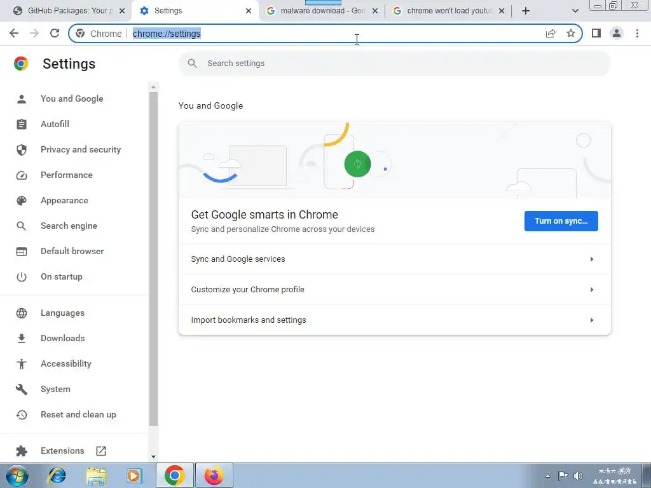This screenshot has width=651, height=488.
Task: Click the Search settings field
Action: tap(394, 64)
